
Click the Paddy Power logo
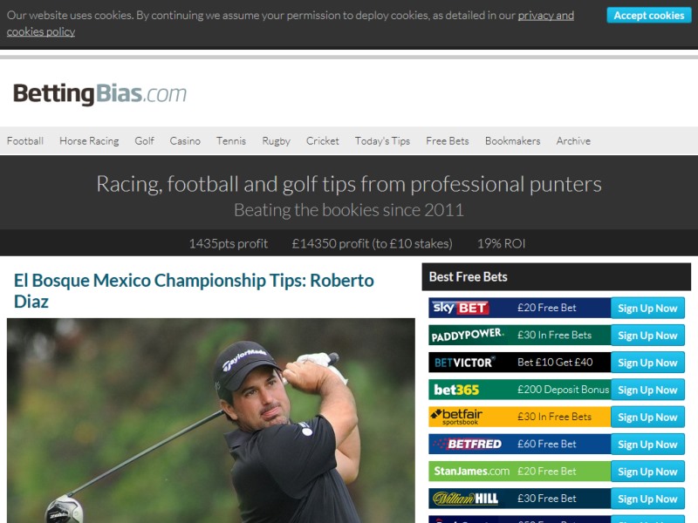[468, 336]
